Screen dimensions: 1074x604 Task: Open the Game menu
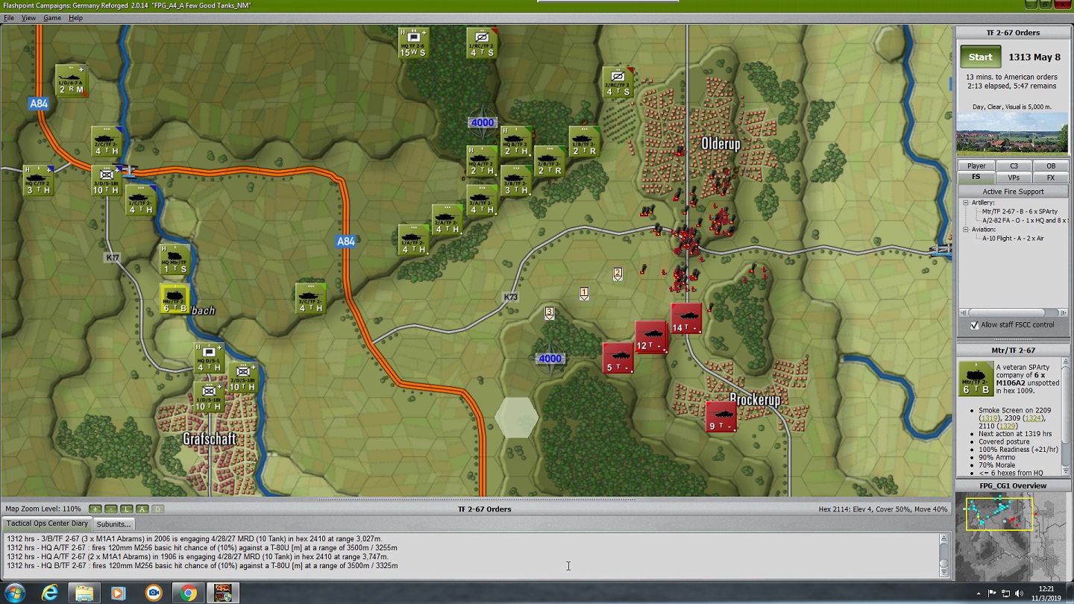tap(52, 18)
